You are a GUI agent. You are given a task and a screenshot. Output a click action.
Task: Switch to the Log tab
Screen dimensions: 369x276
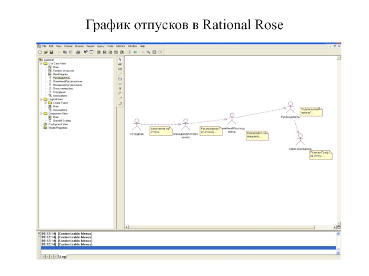(x=63, y=257)
